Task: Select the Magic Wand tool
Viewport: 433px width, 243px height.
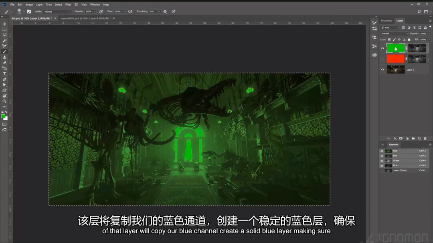Action: (x=4, y=40)
